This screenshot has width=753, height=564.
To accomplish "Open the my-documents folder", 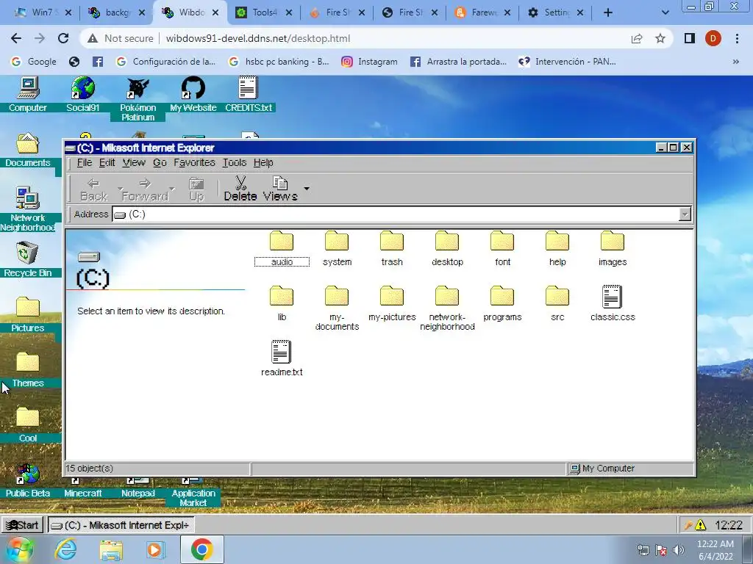I will [337, 308].
